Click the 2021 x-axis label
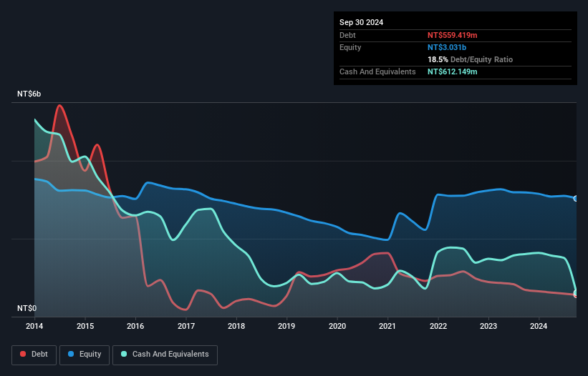The image size is (588, 376). (x=387, y=326)
